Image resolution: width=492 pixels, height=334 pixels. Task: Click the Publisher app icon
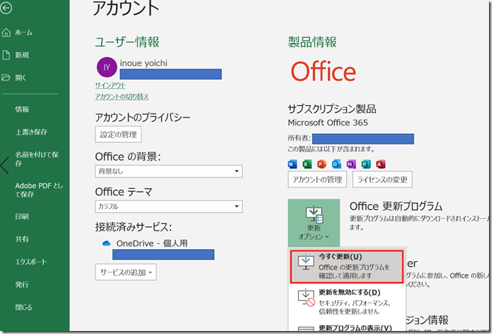366,164
